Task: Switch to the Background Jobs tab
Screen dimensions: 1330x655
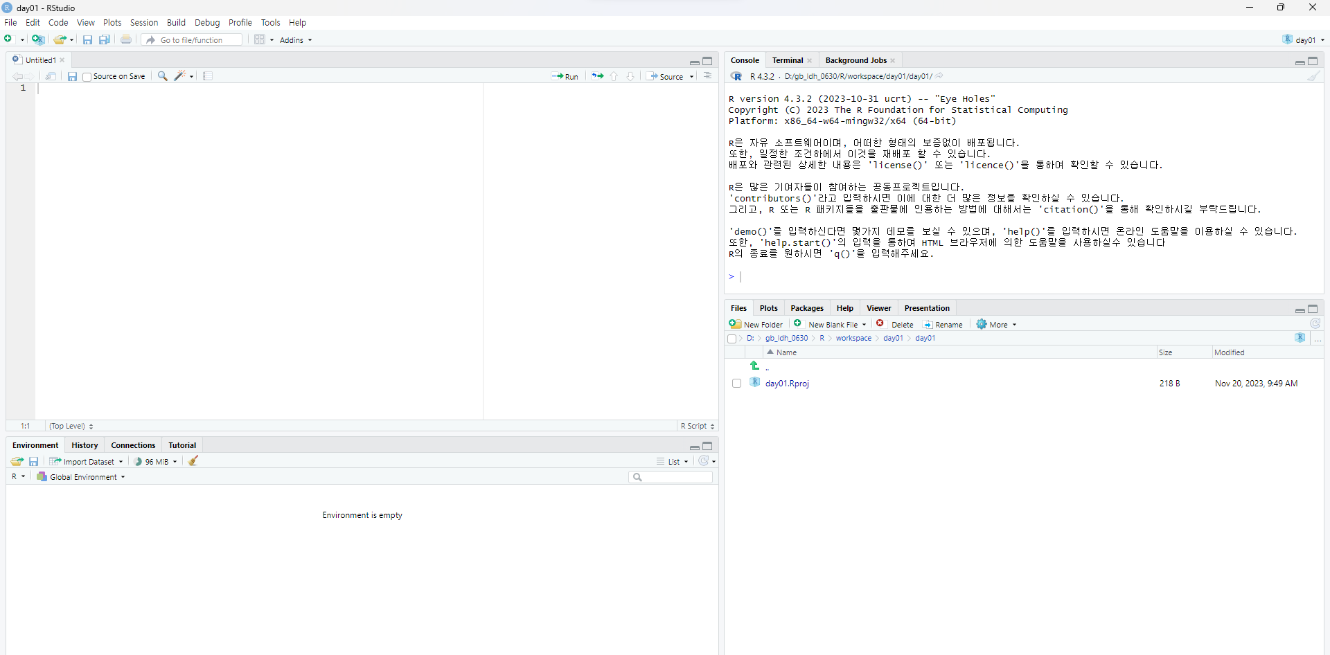Action: click(855, 60)
